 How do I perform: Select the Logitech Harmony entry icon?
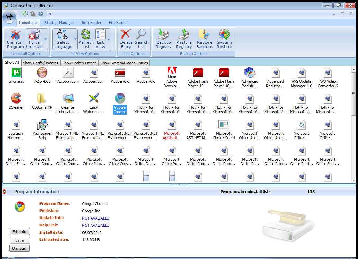[x=16, y=124]
